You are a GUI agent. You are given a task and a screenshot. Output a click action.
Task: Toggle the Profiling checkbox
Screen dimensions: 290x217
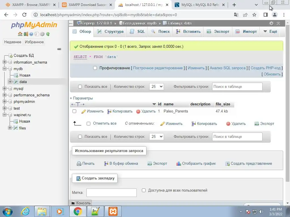click(x=95, y=68)
